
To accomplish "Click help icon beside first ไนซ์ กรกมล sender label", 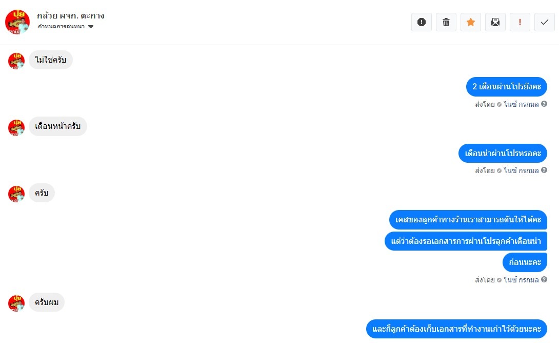I will 544,104.
